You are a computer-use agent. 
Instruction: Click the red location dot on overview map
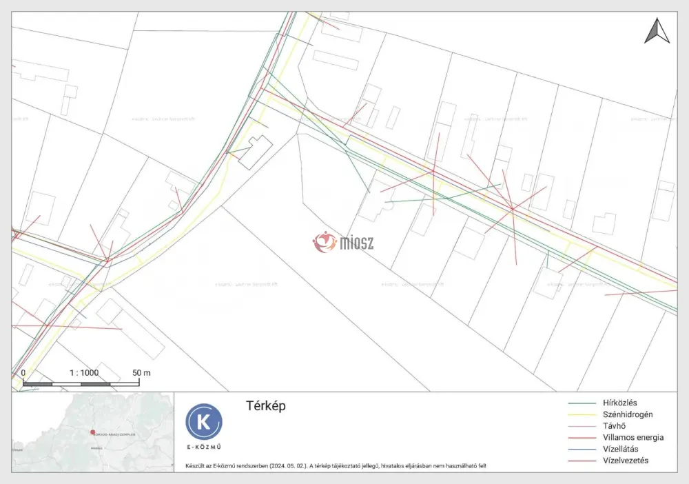click(93, 432)
